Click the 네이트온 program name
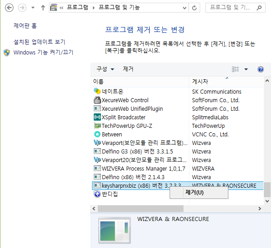 (113, 91)
